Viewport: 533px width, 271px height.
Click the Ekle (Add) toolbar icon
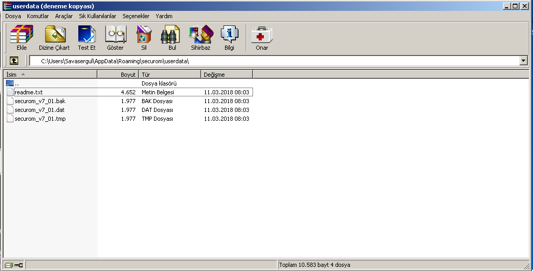coord(22,34)
